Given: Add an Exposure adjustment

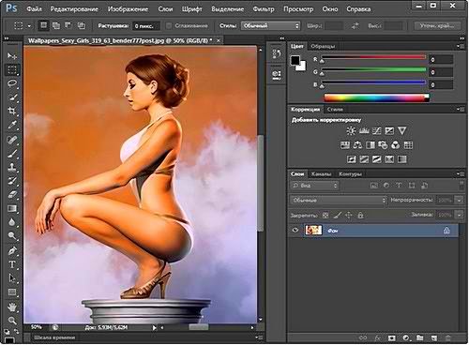Looking at the screenshot, I should tap(389, 130).
